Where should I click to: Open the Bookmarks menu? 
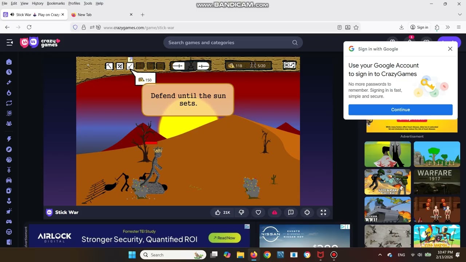[56, 3]
